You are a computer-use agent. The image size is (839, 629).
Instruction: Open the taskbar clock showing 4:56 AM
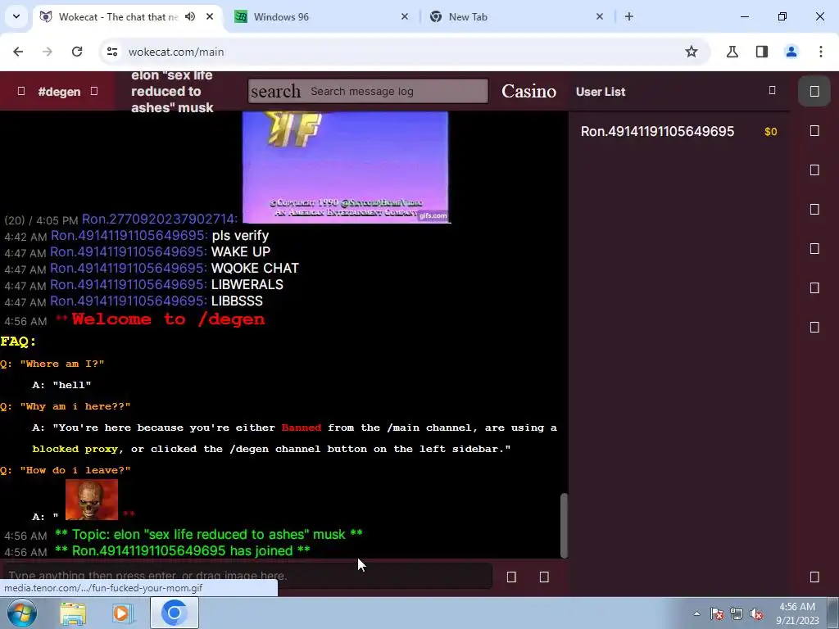tap(797, 613)
